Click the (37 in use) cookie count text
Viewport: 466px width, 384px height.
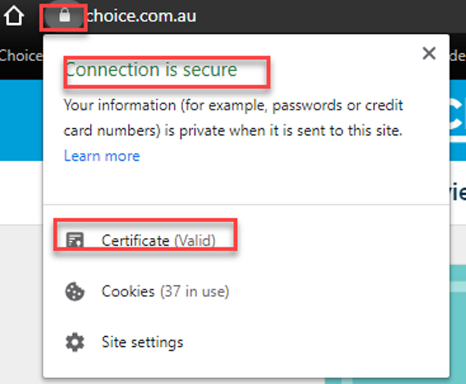194,292
